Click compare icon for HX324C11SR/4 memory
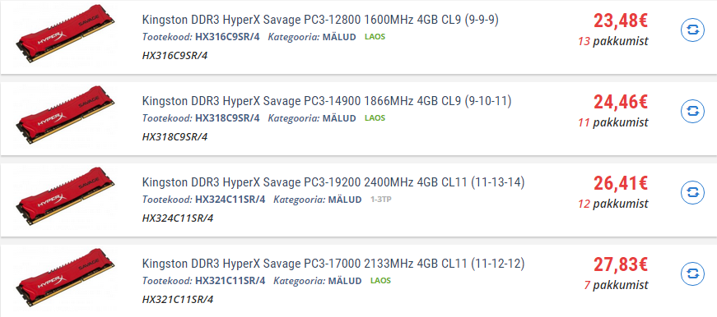Screen dimensions: 717x317 [x=692, y=192]
